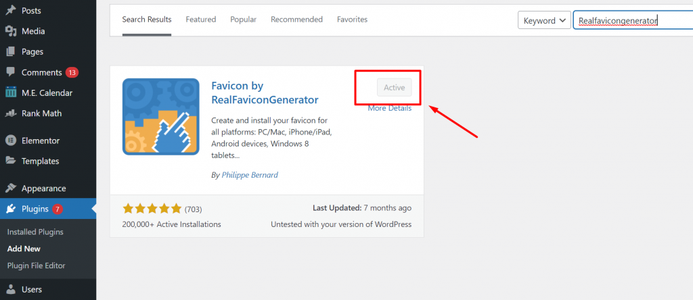This screenshot has height=300, width=693.
Task: Switch to the Featured tab
Action: pos(200,20)
